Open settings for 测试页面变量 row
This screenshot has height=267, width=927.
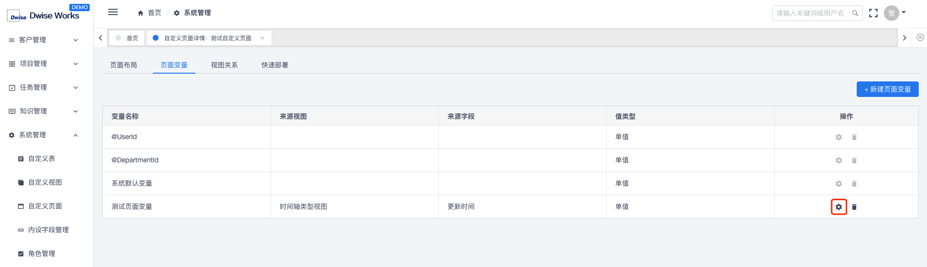click(x=839, y=207)
